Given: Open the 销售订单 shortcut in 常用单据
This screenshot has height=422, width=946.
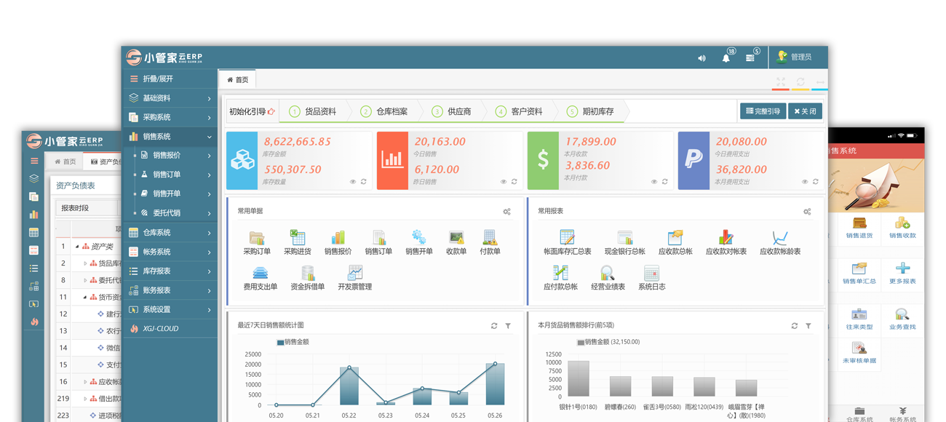Looking at the screenshot, I should point(378,237).
